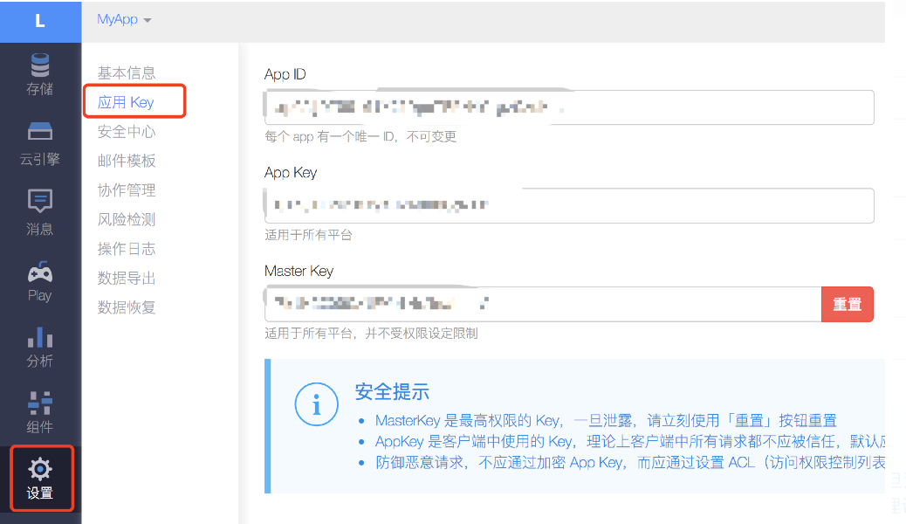The width and height of the screenshot is (906, 524).
Task: Open the 分析 analytics bar chart icon
Action: coord(40,337)
